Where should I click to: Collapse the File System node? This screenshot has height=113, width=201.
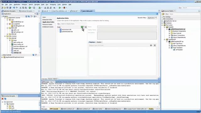(162, 25)
